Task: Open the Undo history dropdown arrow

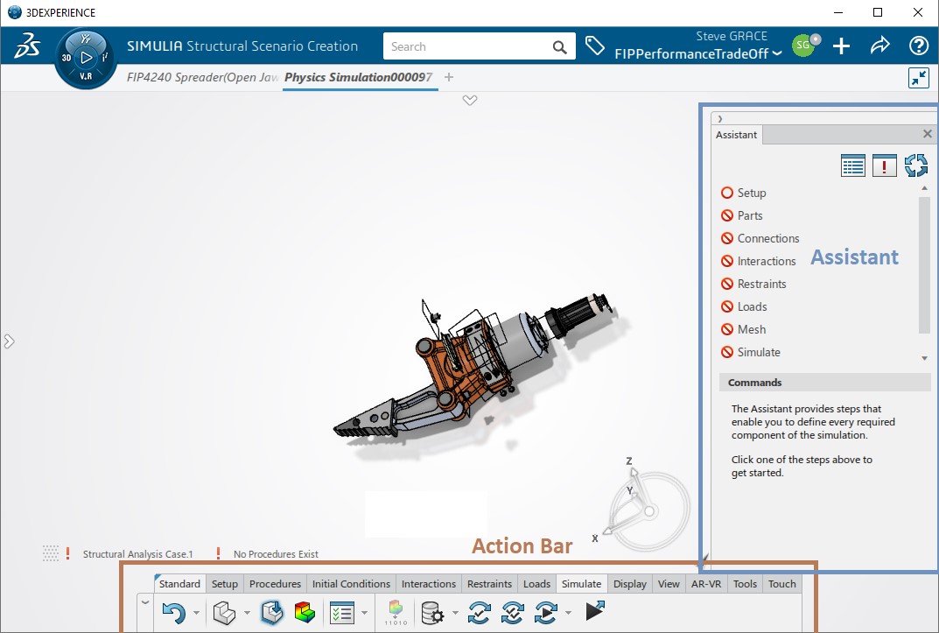Action: click(x=196, y=613)
